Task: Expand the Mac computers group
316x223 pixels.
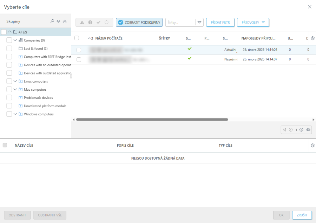Action: tap(15, 89)
